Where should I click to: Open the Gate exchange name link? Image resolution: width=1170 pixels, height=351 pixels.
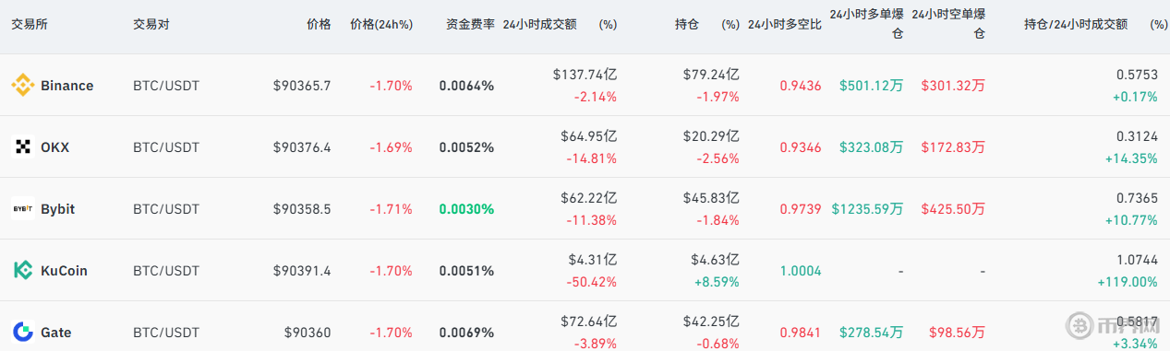(x=55, y=333)
